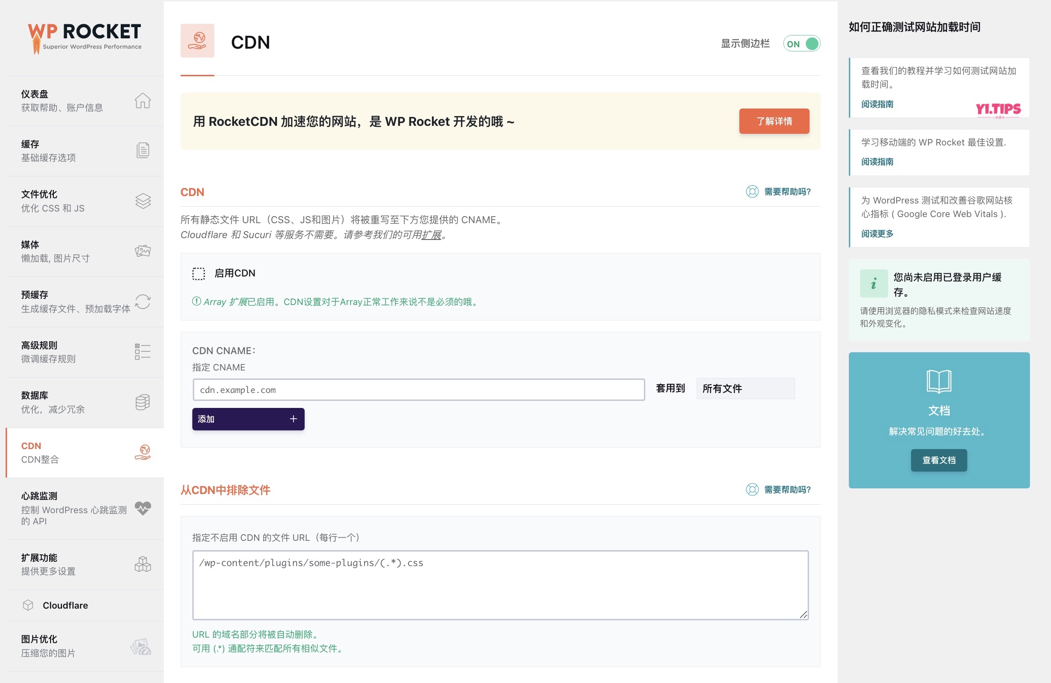Open the Cloudflare menu item
Image resolution: width=1051 pixels, height=683 pixels.
click(x=85, y=605)
